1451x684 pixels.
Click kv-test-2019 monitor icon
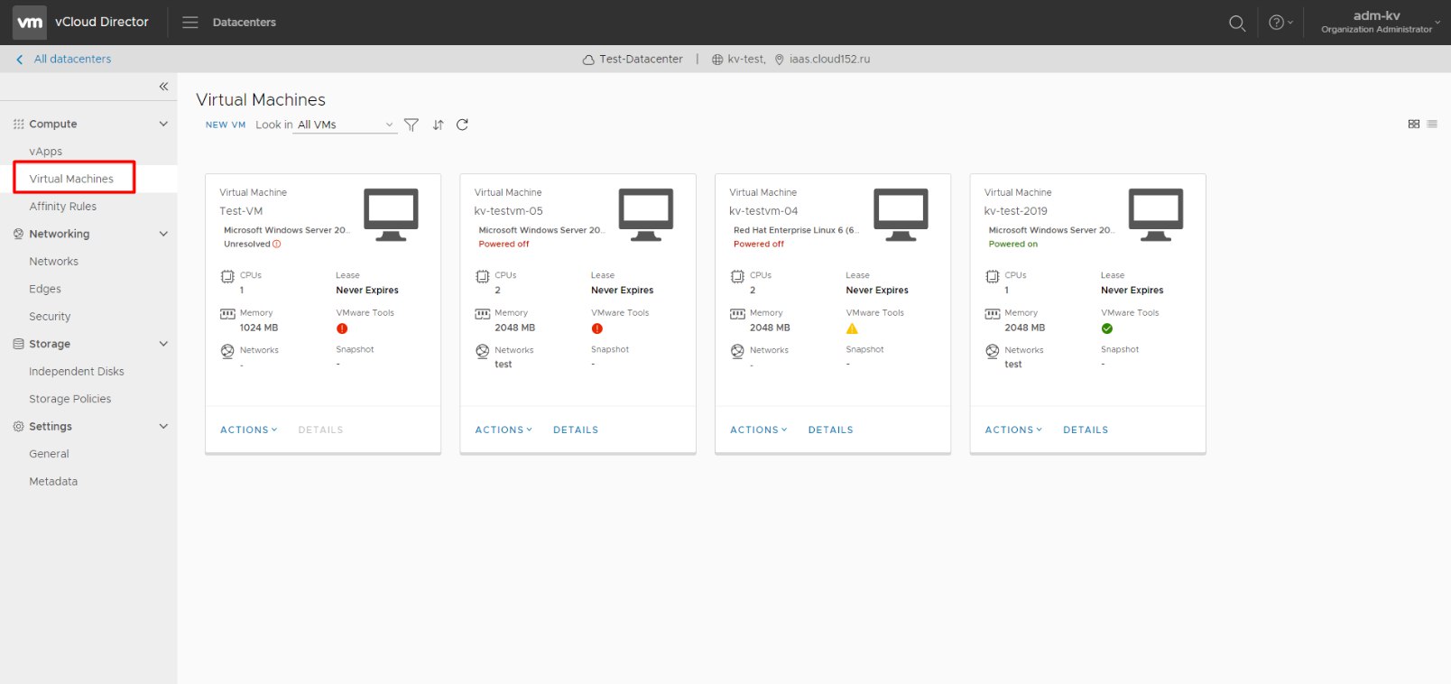coord(1156,215)
